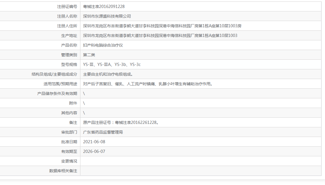Select the 注册人住所 label
Screen dimensions: 325x185
67,26
